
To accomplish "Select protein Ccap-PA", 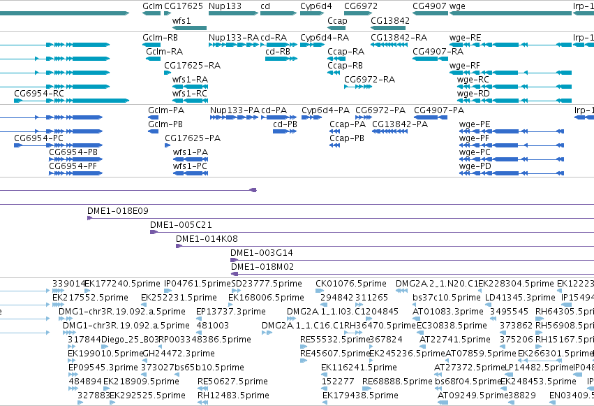I will click(348, 124).
